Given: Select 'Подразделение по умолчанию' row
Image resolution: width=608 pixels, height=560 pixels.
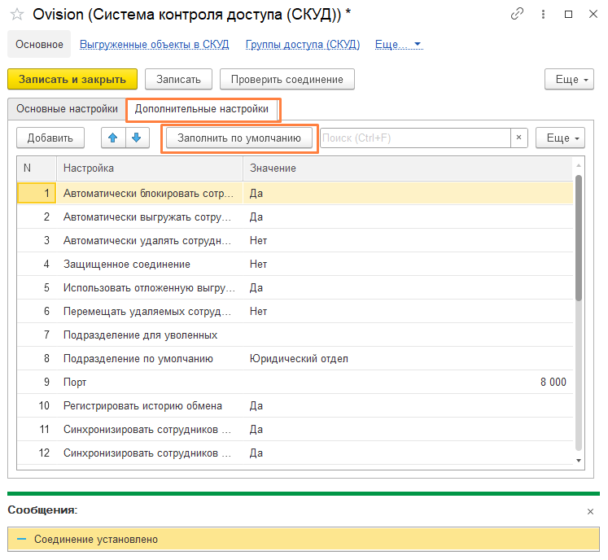Looking at the screenshot, I should pos(295,359).
